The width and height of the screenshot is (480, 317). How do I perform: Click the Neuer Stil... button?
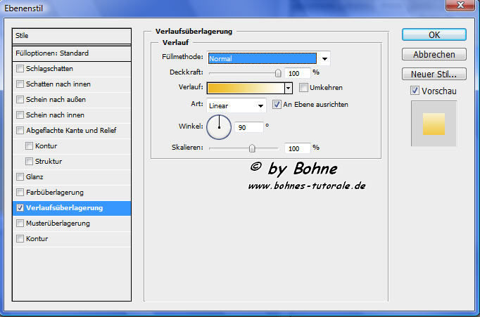click(434, 74)
